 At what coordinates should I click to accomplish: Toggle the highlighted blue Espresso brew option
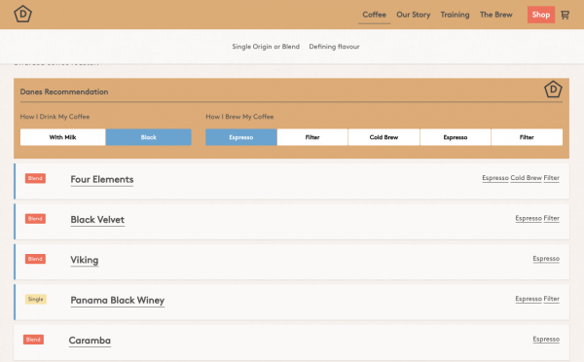(241, 137)
